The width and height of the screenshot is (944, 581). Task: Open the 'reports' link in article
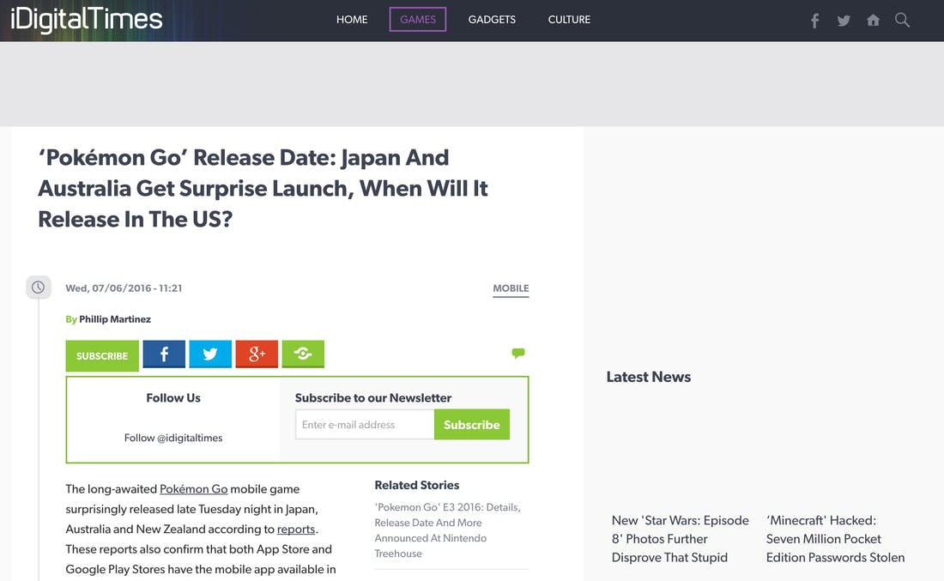coord(295,530)
